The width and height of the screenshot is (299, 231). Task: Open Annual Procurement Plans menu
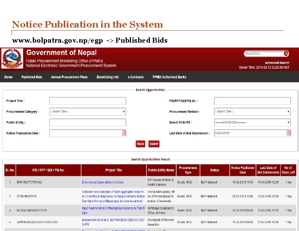[x=69, y=77]
